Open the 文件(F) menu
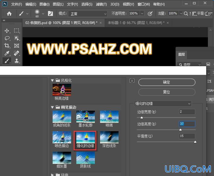Screen dimensions: 214x176 17,4
